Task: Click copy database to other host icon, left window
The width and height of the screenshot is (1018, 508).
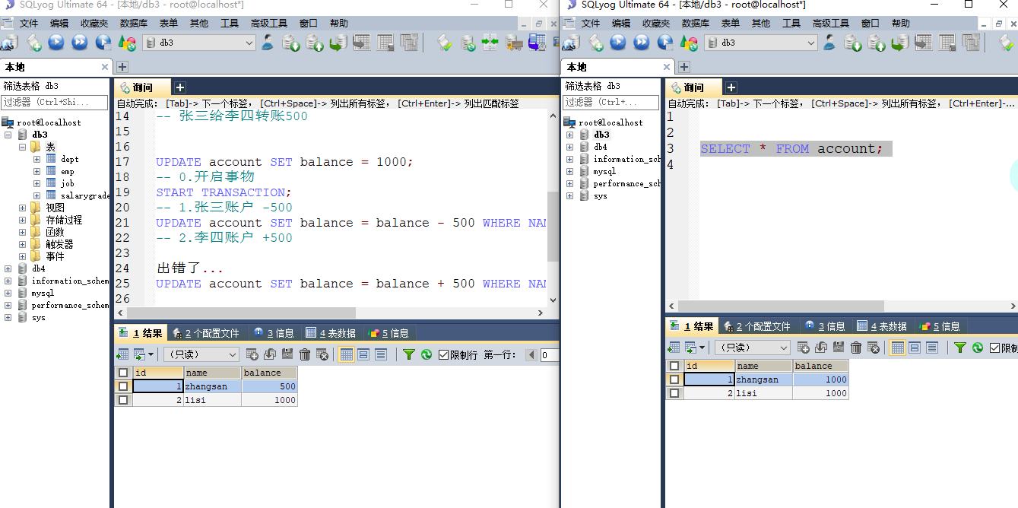Action: point(338,43)
